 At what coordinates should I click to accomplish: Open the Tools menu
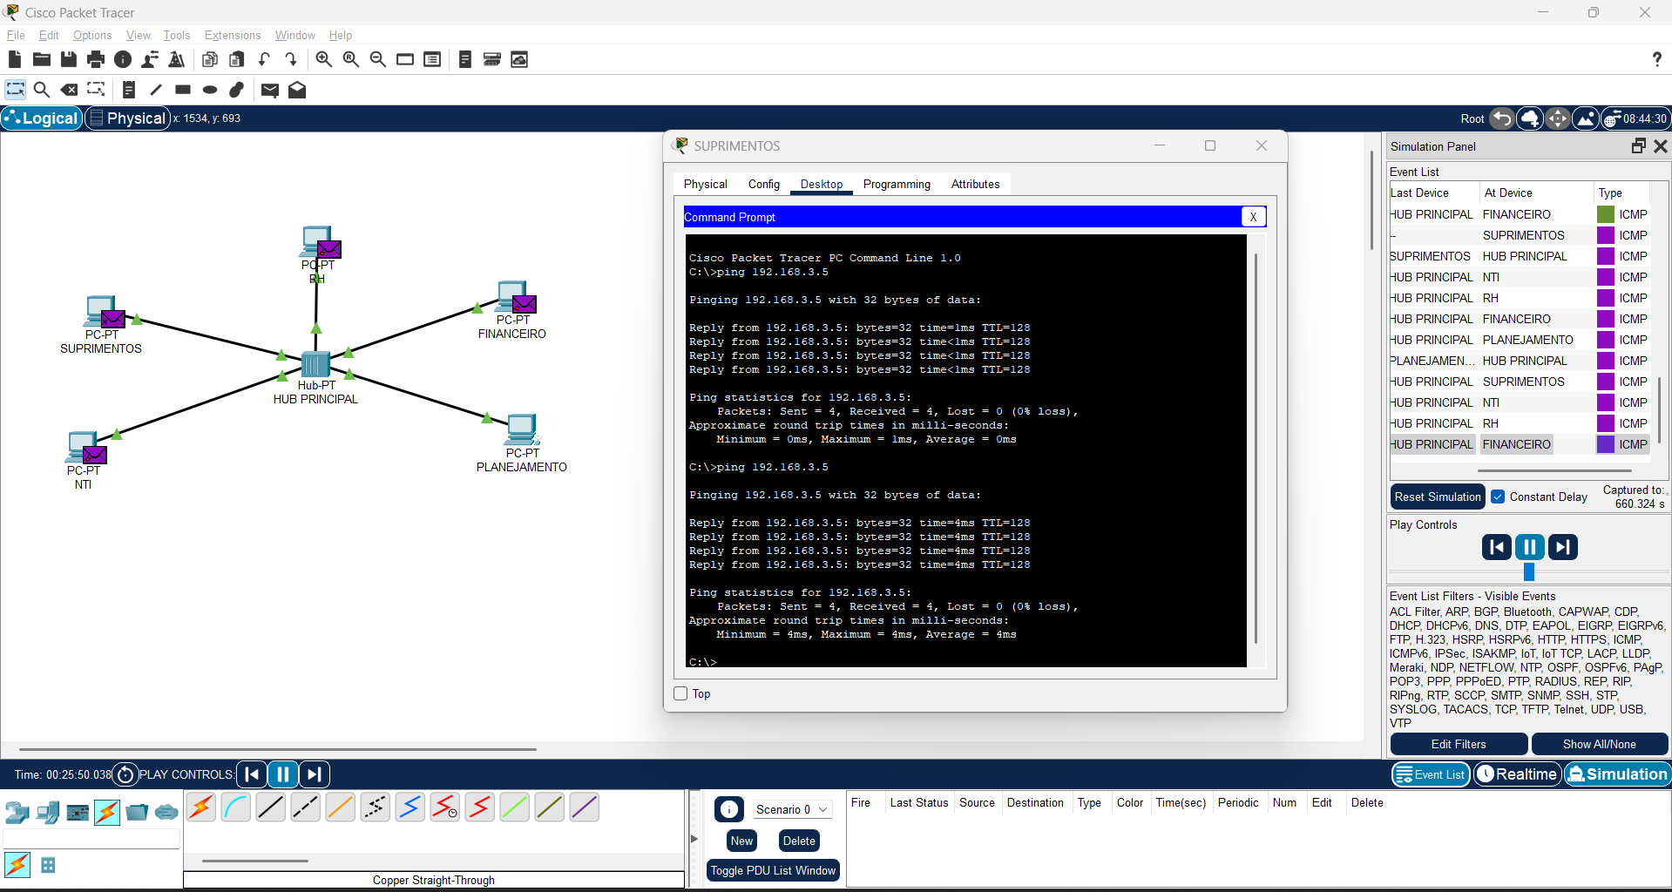tap(176, 35)
